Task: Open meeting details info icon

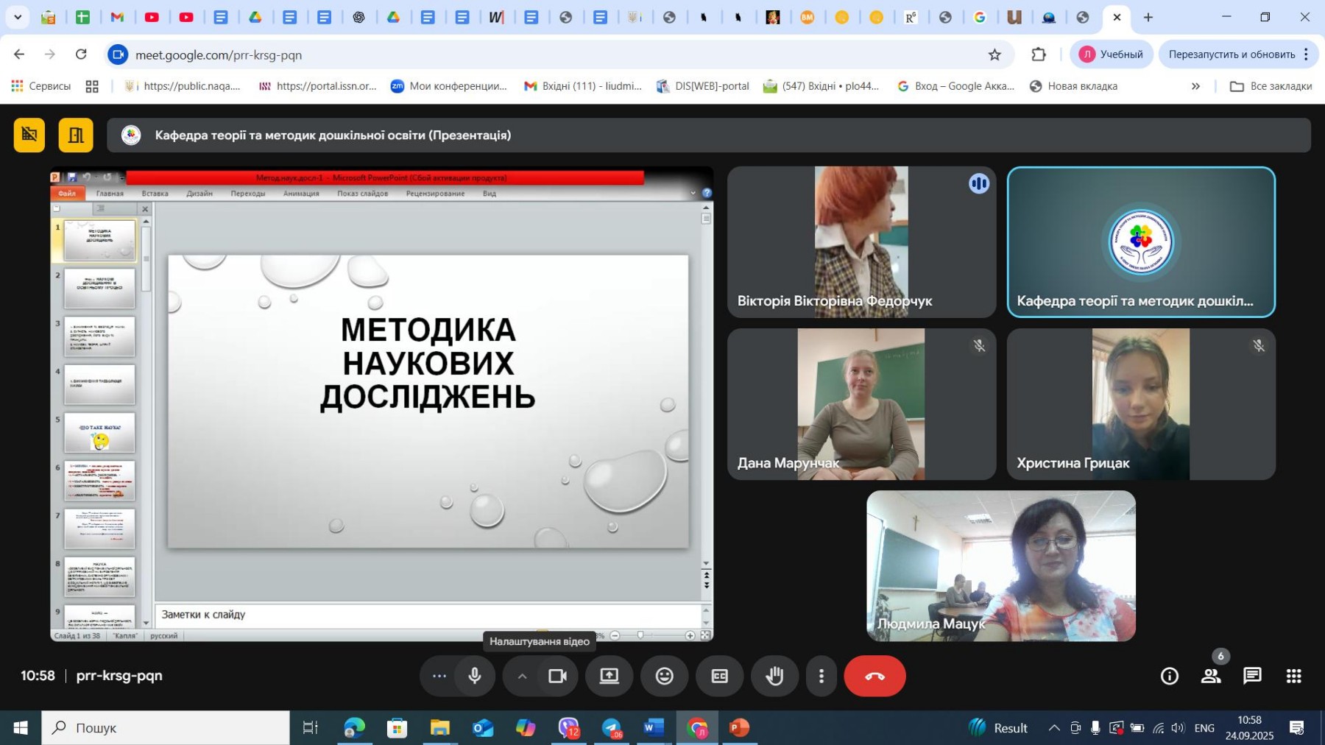Action: [x=1169, y=676]
